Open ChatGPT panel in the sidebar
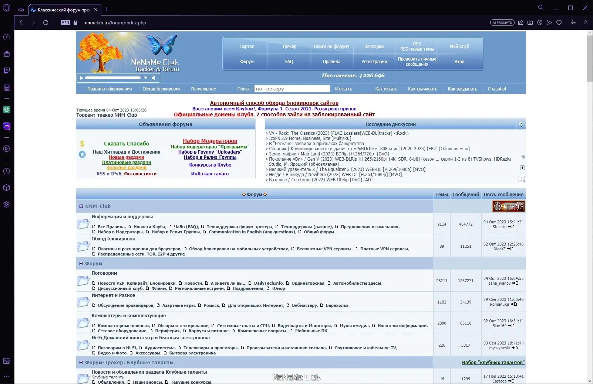Image resolution: width=593 pixels, height=384 pixels. pos(6,110)
